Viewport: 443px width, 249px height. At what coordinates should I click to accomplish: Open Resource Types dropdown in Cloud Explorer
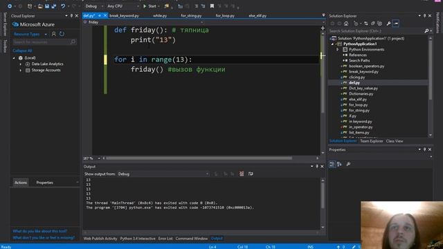coord(30,34)
